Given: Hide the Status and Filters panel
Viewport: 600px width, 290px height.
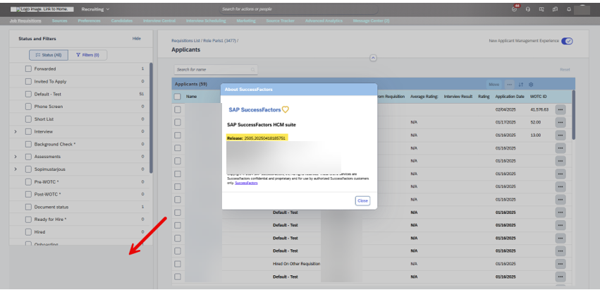Looking at the screenshot, I should pos(137,39).
